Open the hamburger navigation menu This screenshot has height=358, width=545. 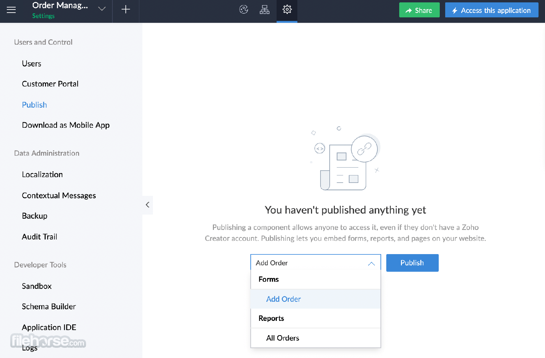click(x=11, y=10)
